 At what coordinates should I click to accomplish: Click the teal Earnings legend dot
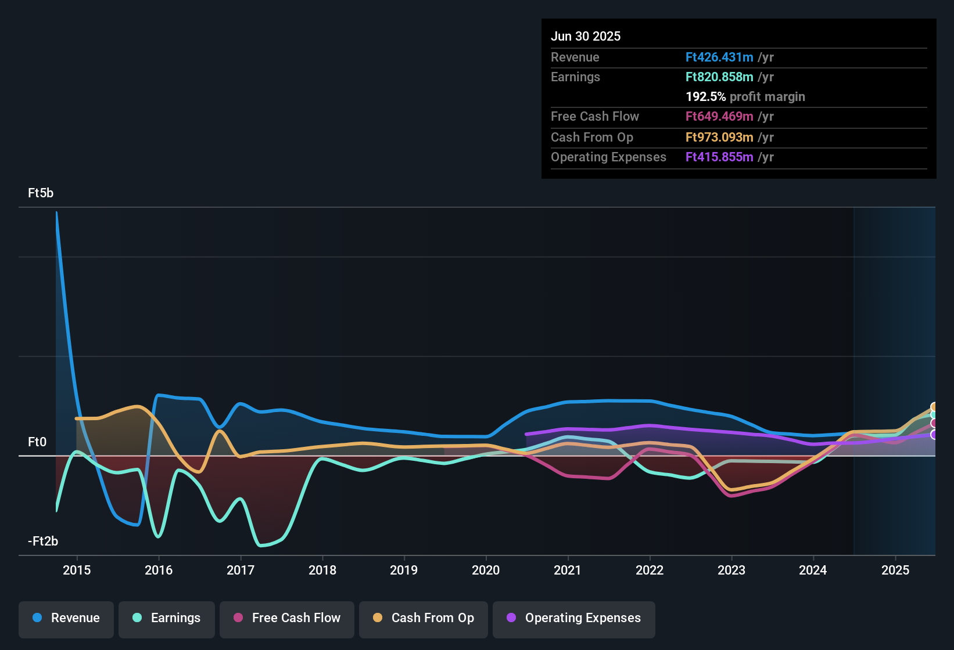click(x=137, y=617)
